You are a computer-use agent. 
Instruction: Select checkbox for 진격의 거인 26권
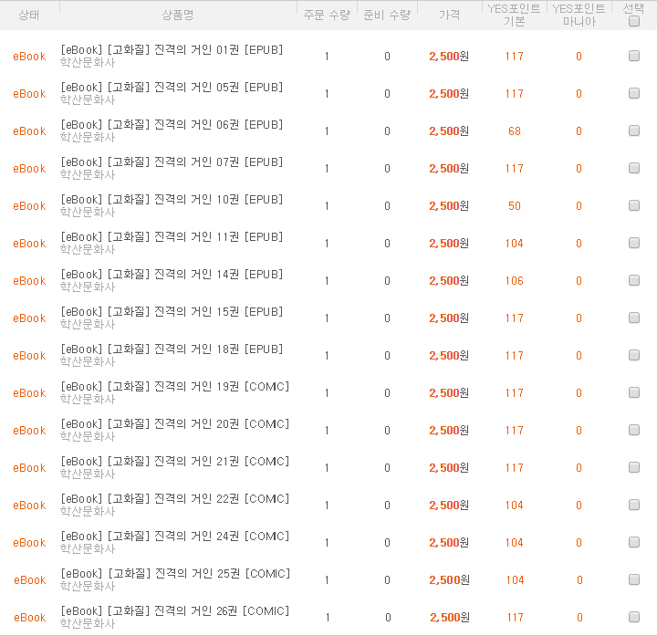(x=634, y=617)
